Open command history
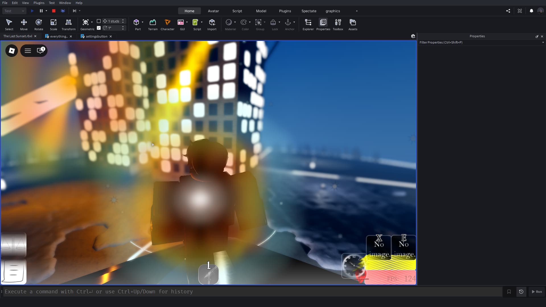The image size is (546, 307). (521, 292)
